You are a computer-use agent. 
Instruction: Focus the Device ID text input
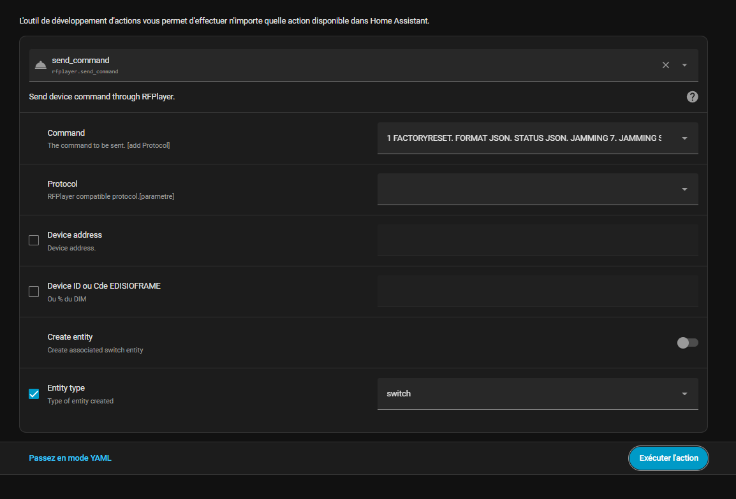pyautogui.click(x=537, y=291)
